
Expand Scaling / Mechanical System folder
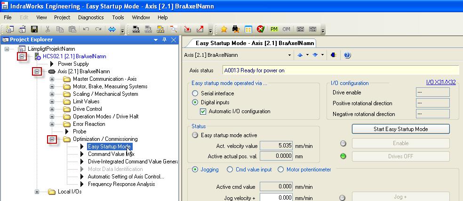pyautogui.click(x=52, y=94)
